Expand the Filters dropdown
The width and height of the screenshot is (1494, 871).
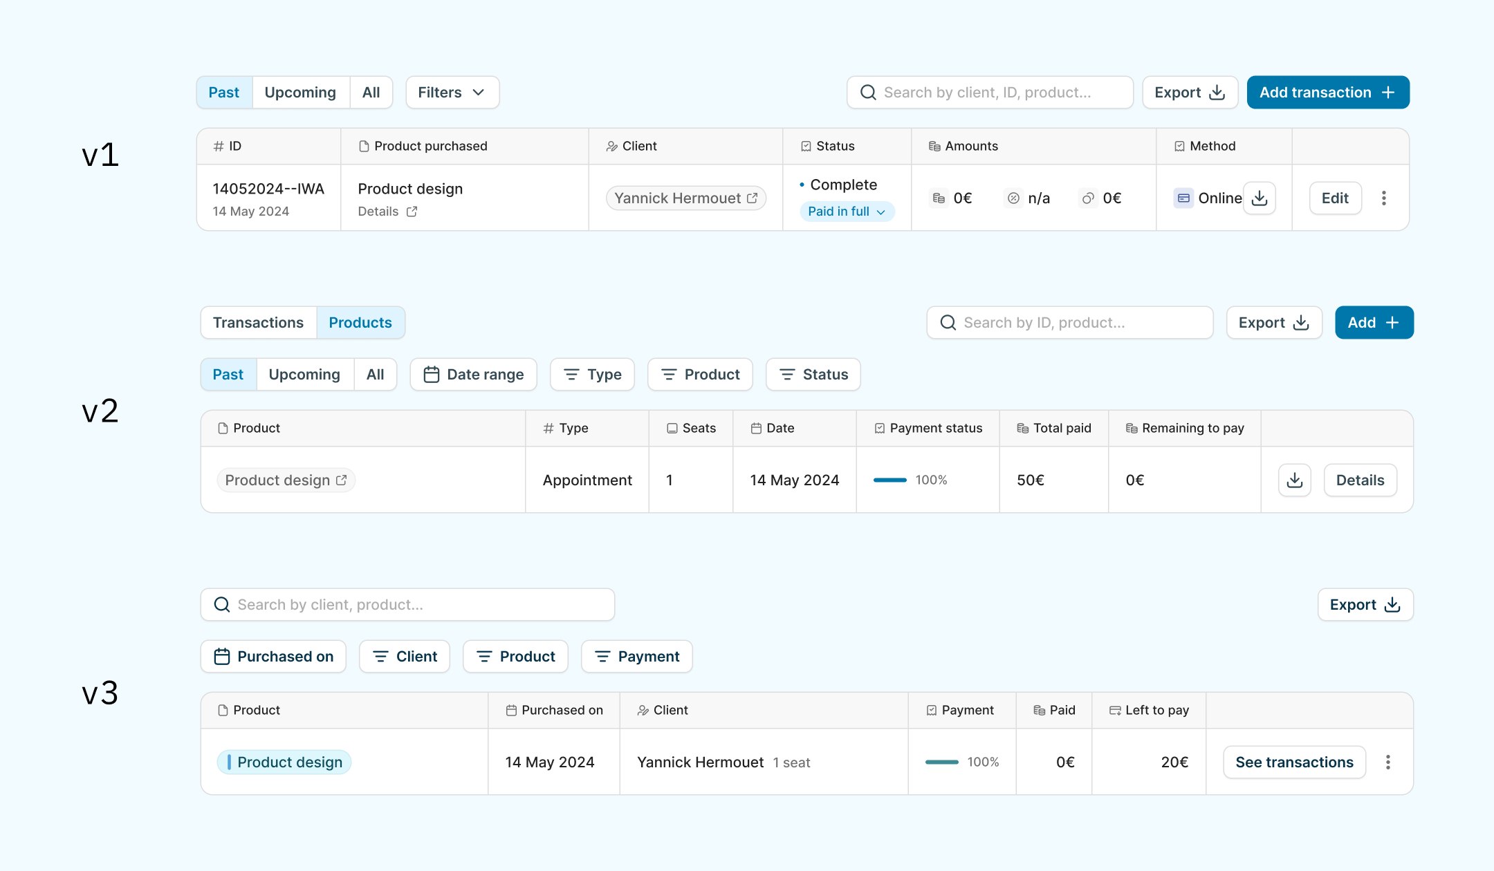[452, 93]
